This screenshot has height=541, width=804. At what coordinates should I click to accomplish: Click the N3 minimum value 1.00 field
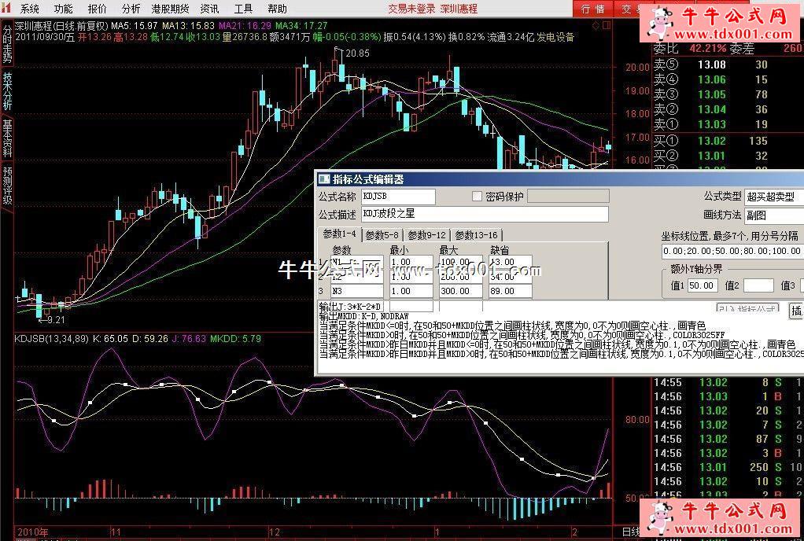tap(411, 291)
